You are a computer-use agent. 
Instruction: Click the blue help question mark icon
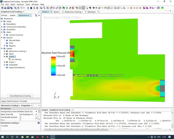click(x=39, y=123)
